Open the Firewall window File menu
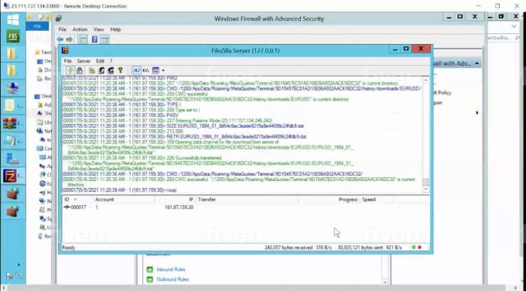This screenshot has width=526, height=291. click(63, 29)
